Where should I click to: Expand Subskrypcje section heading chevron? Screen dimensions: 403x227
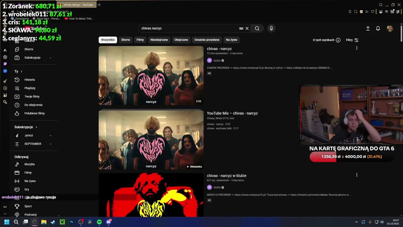(37, 127)
